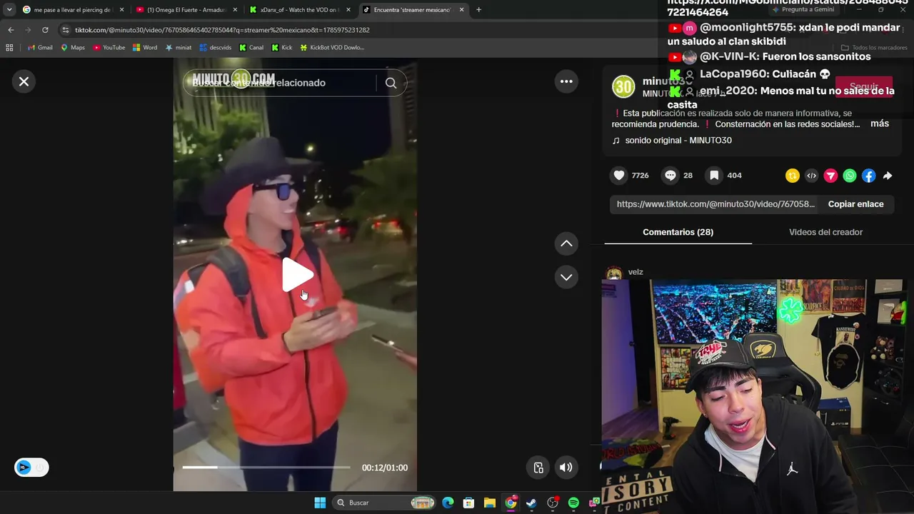Select the video URL link text

[x=715, y=204]
